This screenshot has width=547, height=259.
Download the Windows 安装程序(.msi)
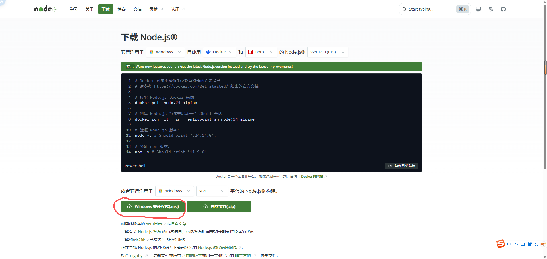pyautogui.click(x=153, y=206)
